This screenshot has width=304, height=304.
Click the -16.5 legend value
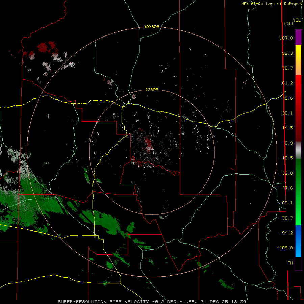coord(286,158)
